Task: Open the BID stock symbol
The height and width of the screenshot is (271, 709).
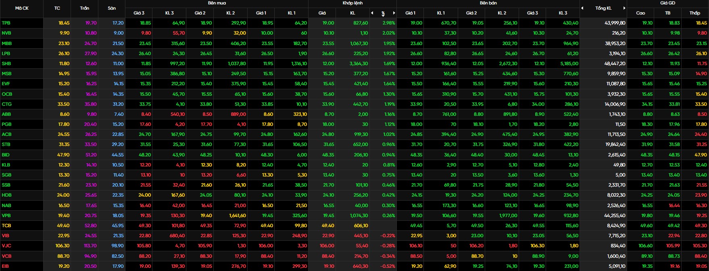Action: pos(6,155)
